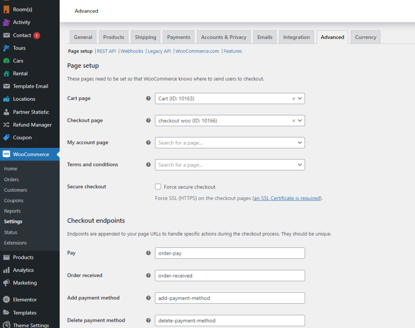This screenshot has height=328, width=415.
Task: Click the help icon next to Cart page
Action: (148, 98)
